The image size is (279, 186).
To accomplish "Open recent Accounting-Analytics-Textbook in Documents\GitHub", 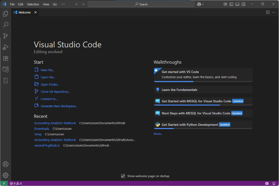I will (x=55, y=123).
